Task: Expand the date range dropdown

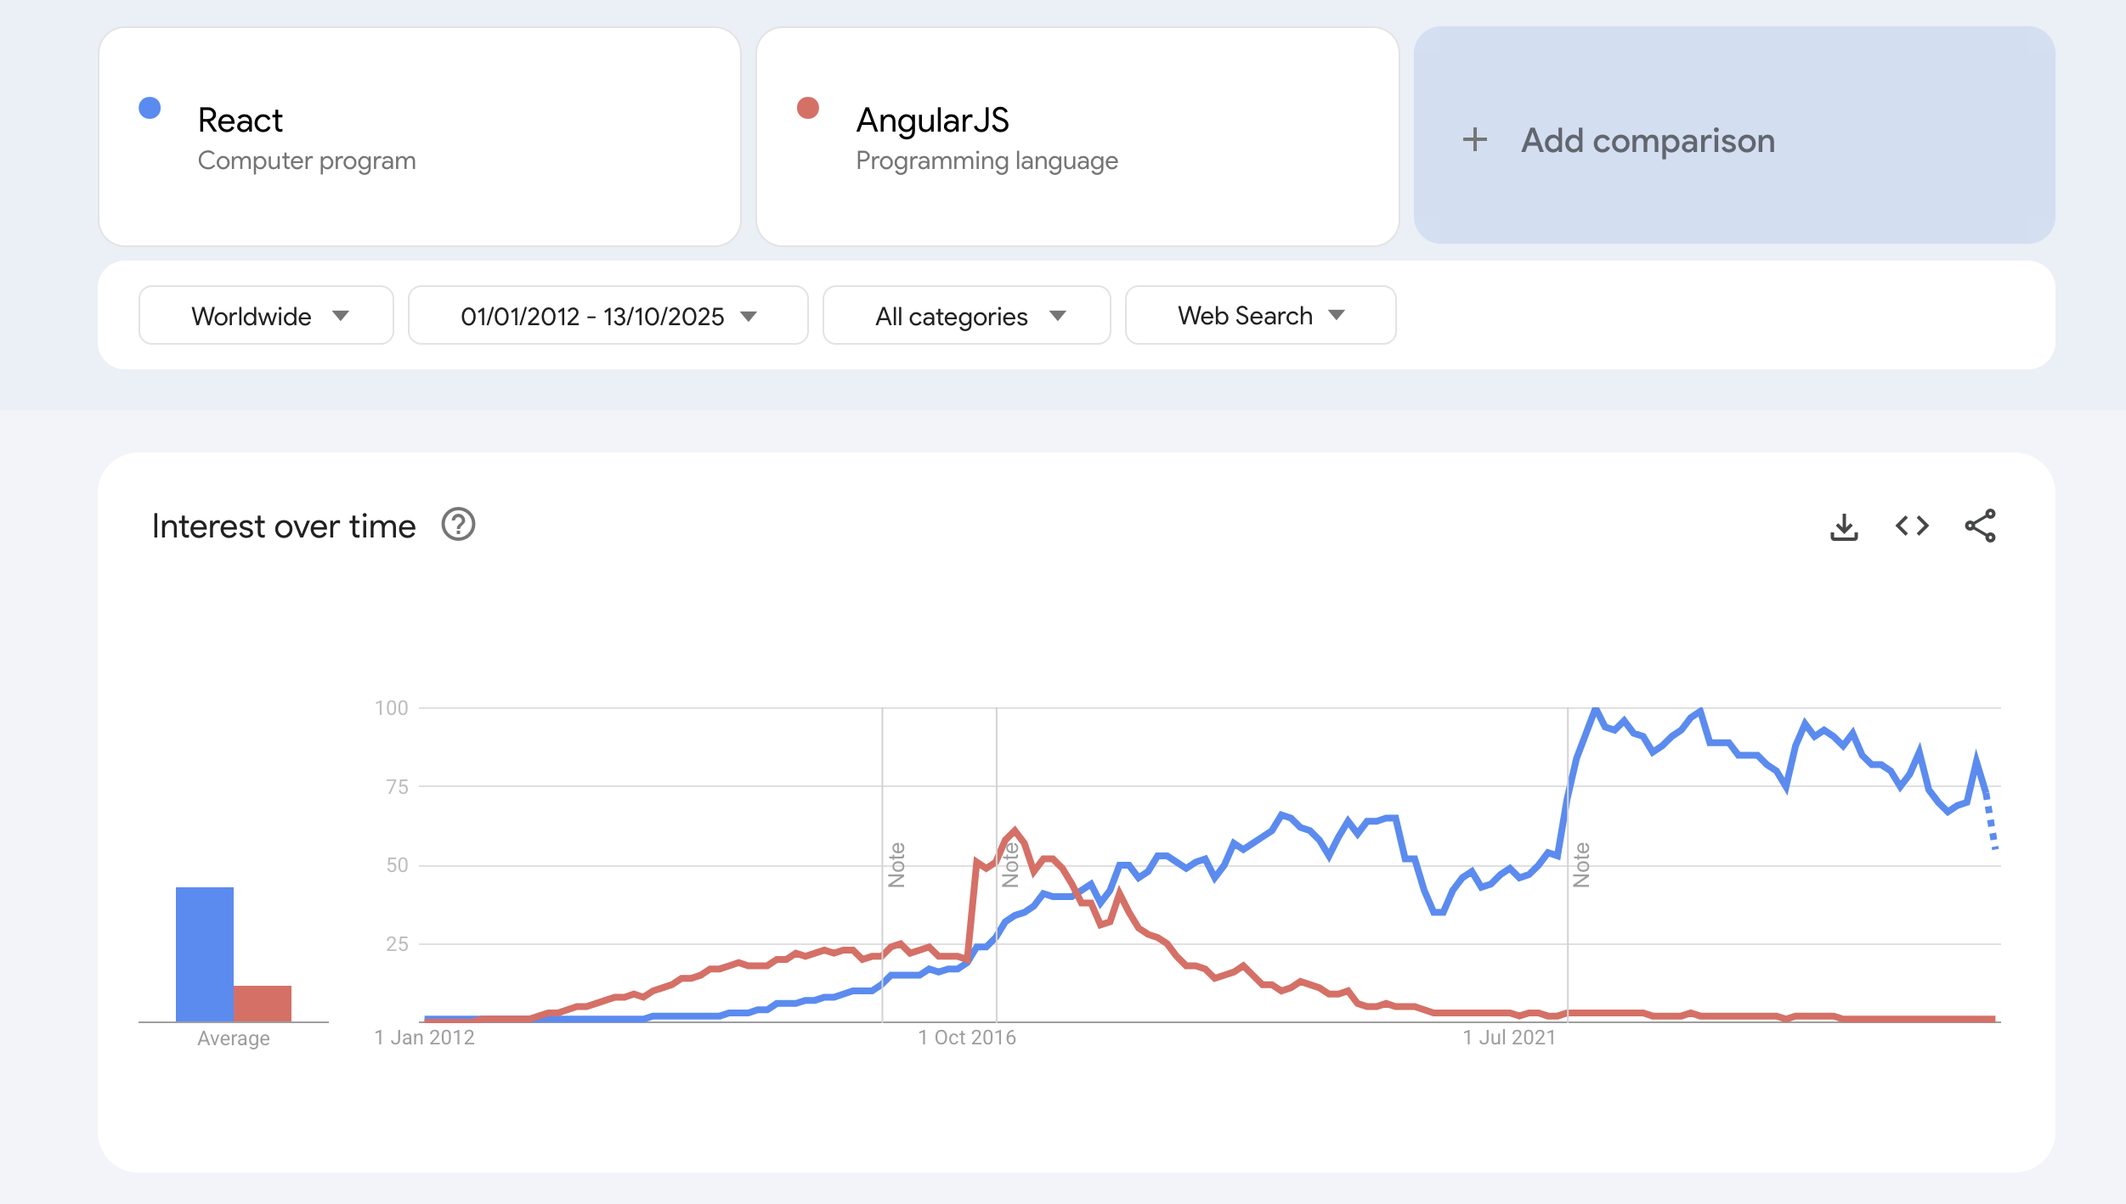Action: [x=608, y=316]
